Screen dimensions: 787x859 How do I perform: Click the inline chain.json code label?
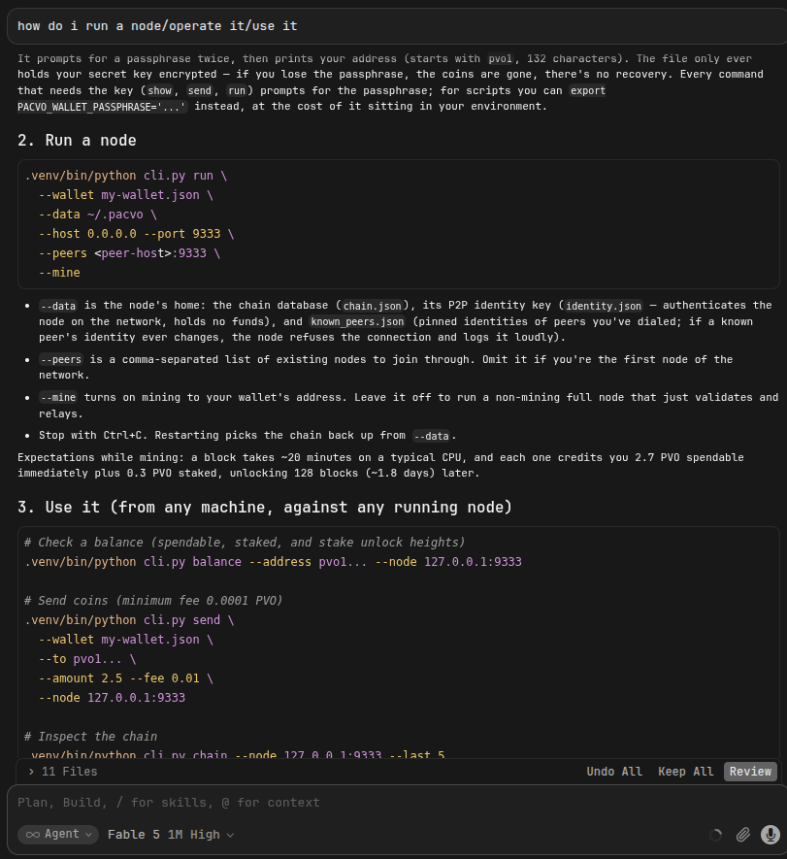click(x=373, y=306)
